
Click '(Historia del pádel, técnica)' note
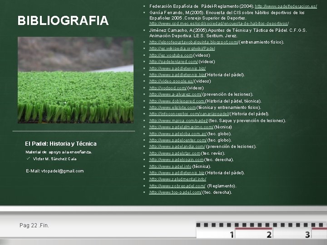233,101
